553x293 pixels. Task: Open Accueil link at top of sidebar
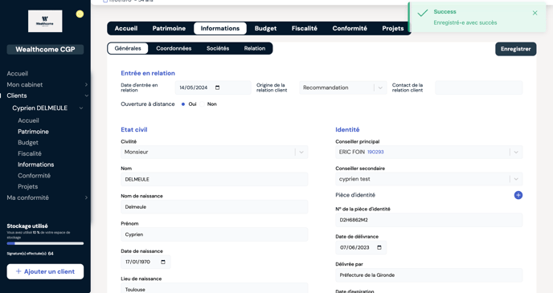click(18, 74)
